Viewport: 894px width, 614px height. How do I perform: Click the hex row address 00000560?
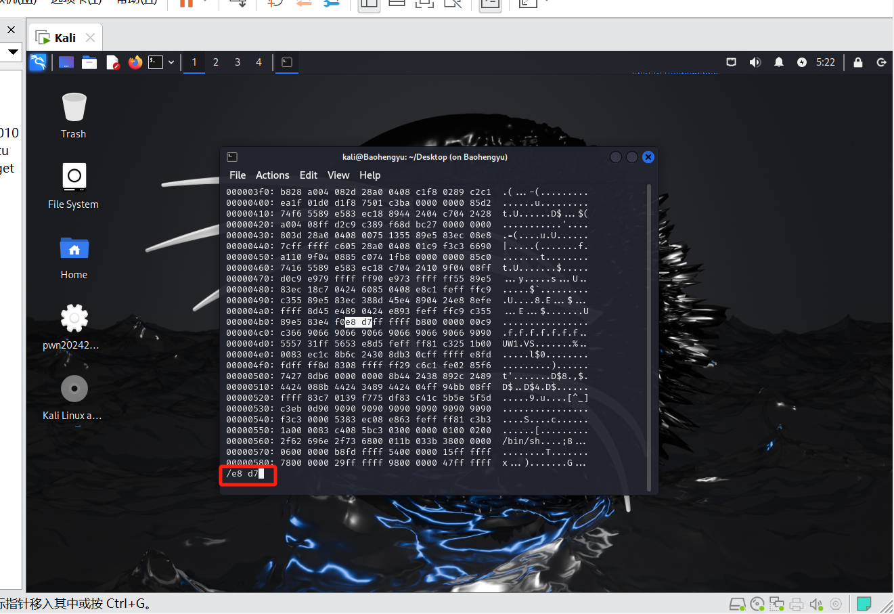250,441
